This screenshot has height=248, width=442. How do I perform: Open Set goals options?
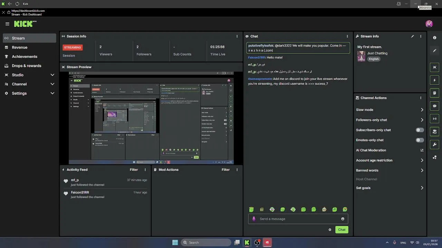(x=390, y=188)
